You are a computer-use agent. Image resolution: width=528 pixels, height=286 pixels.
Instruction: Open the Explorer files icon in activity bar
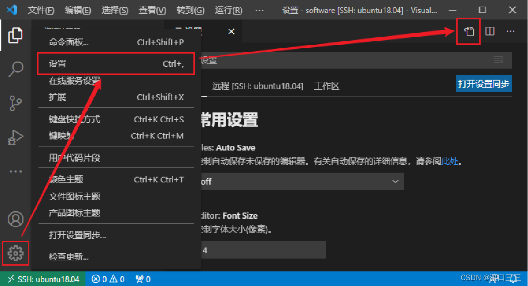tap(15, 35)
